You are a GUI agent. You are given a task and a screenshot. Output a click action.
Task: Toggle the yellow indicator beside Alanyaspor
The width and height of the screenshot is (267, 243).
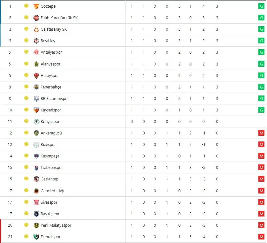pyautogui.click(x=26, y=64)
